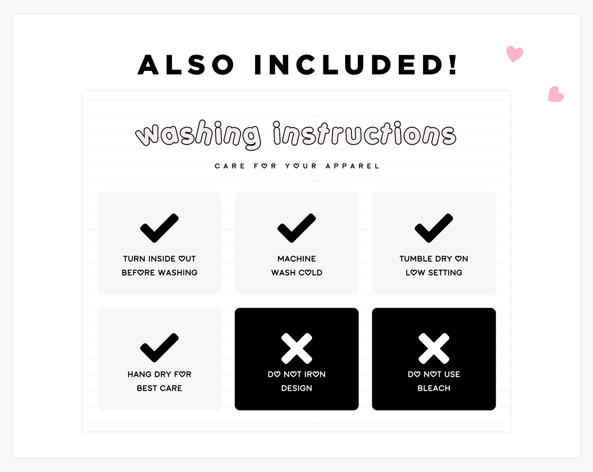Click the 'Care for your apparel' subtitle
The width and height of the screenshot is (593, 472).
point(297,166)
